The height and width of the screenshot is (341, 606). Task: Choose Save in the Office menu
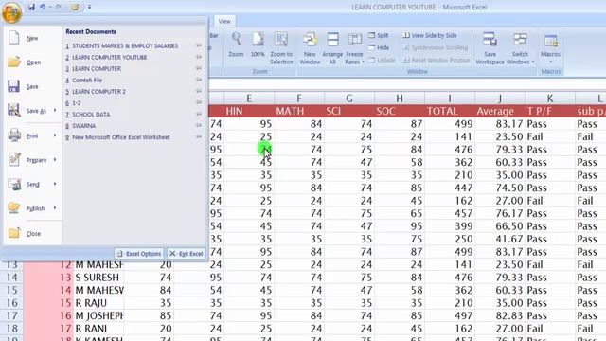[x=31, y=86]
